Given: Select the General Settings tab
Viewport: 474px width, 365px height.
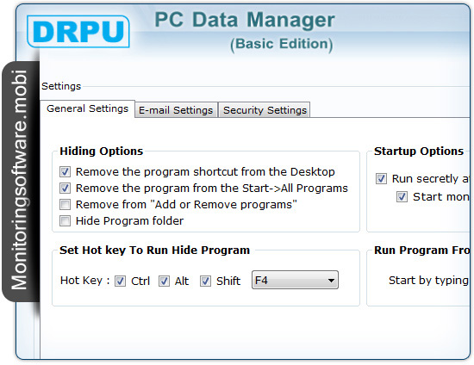Looking at the screenshot, I should tap(88, 108).
